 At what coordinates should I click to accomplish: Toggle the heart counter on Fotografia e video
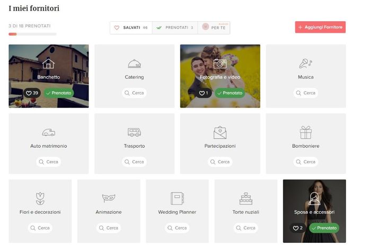pos(205,93)
